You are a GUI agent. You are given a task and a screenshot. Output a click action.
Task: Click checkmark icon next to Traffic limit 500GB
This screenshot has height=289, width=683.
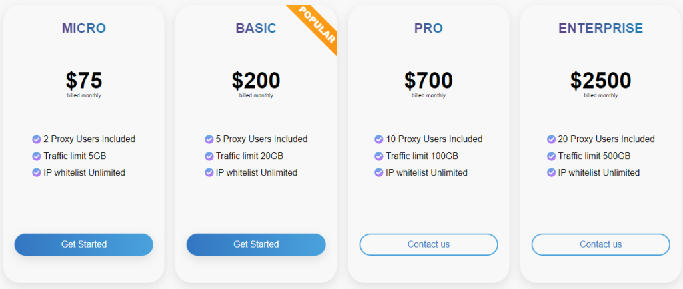click(552, 156)
